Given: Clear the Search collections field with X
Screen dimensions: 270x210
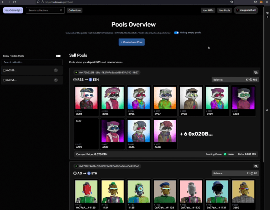Looking at the screenshot, I should click(61, 10).
